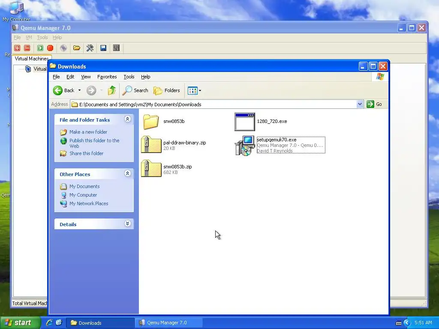Toggle the Folders pane button
439x329 pixels.
point(167,90)
